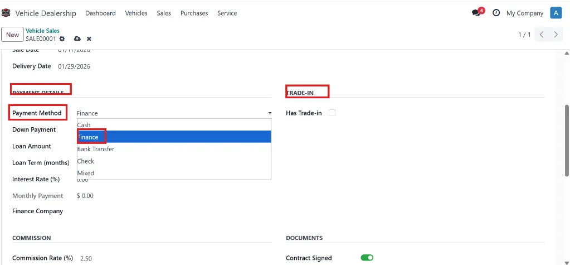Image resolution: width=570 pixels, height=265 pixels.
Task: Click the Interest Rate (%) label
Action: 36,180
